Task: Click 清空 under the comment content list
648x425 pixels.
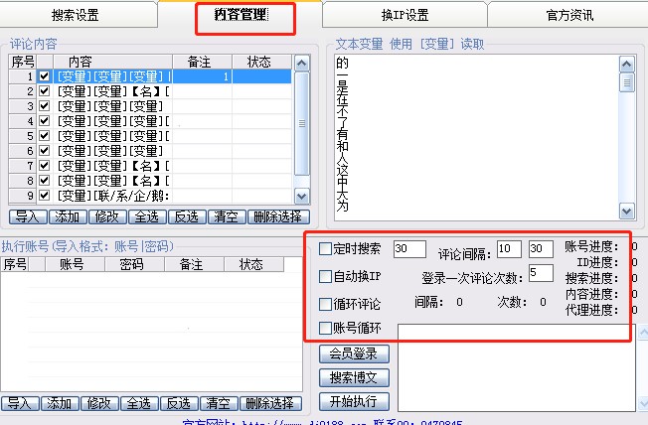Action: point(227,216)
